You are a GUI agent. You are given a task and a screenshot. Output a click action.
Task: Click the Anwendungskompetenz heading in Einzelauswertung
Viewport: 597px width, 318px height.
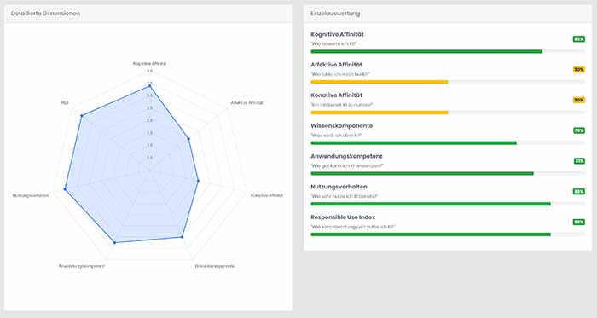click(346, 156)
